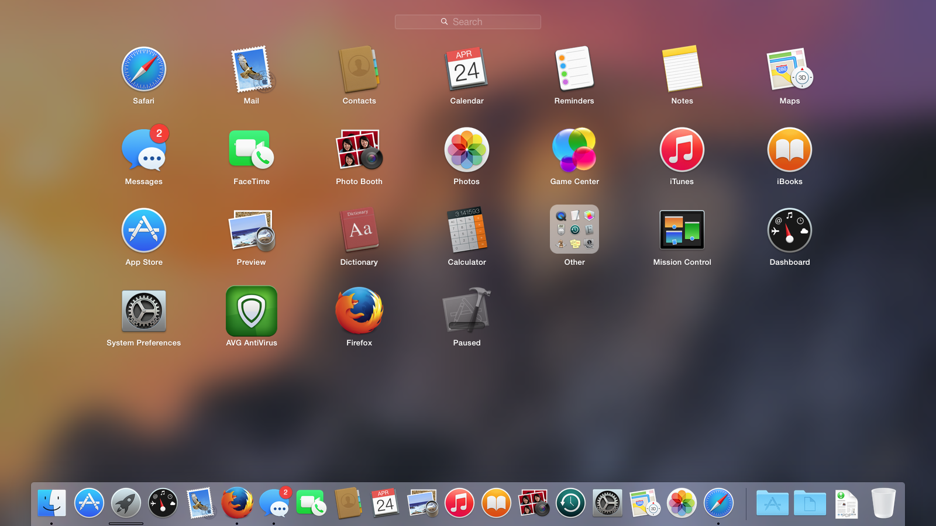Open App Store from the Launchpad grid

click(x=144, y=230)
